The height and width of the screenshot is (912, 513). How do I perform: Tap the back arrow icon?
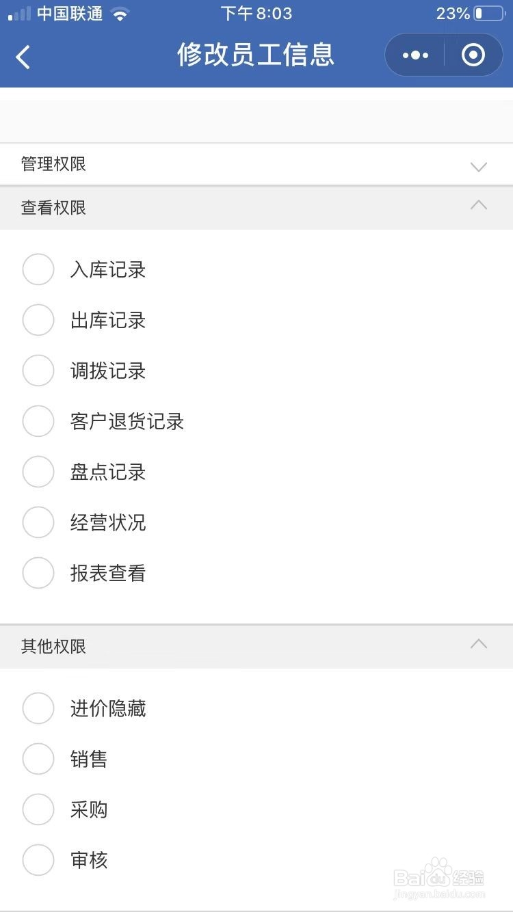click(23, 56)
